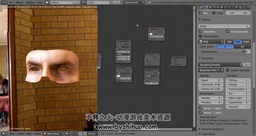256x136 pixels.
Task: Open the 3D view editor type icon
Action: 5,134
